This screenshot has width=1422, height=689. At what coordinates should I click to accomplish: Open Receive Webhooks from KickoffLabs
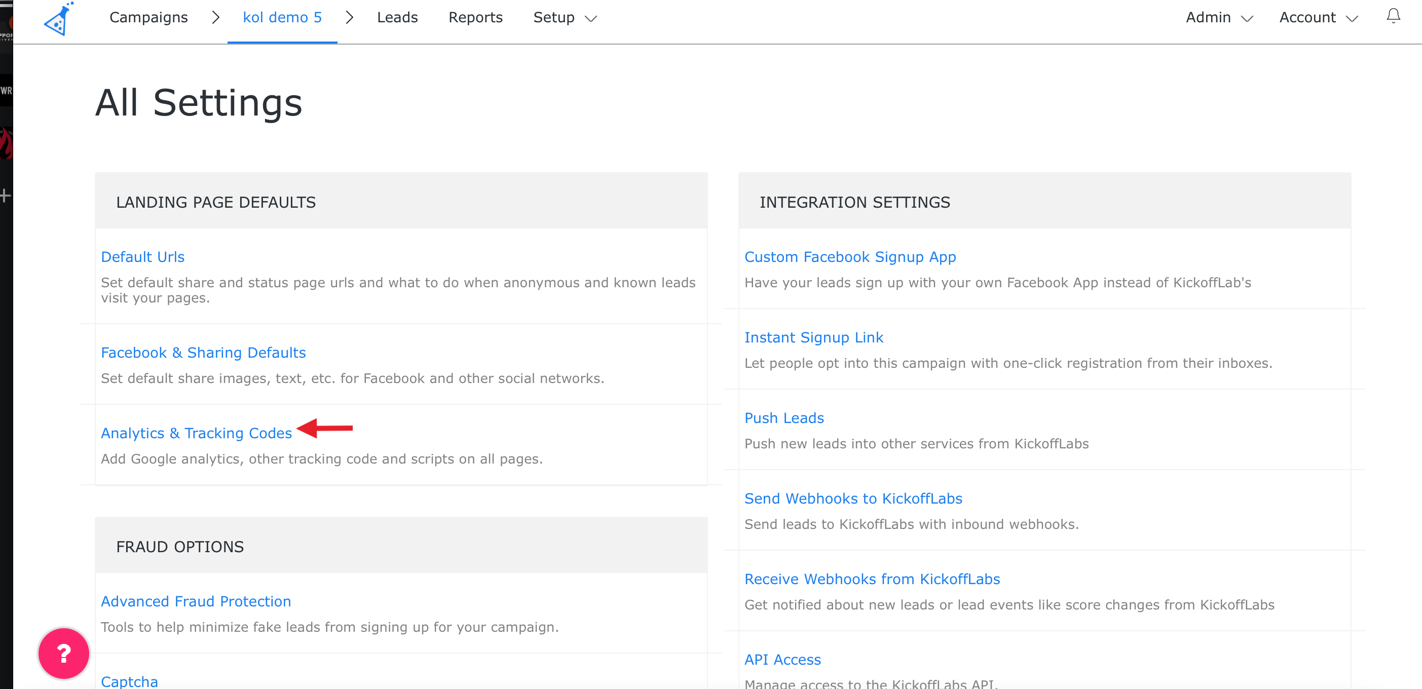(x=872, y=579)
